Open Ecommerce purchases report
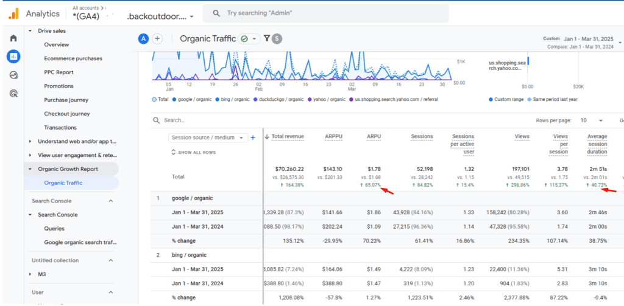This screenshot has width=624, height=306. [73, 58]
